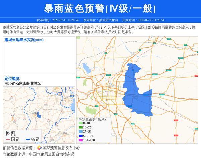201x158 pixels.
Task: Click the red 国界 legend line
Action: tap(7, 139)
